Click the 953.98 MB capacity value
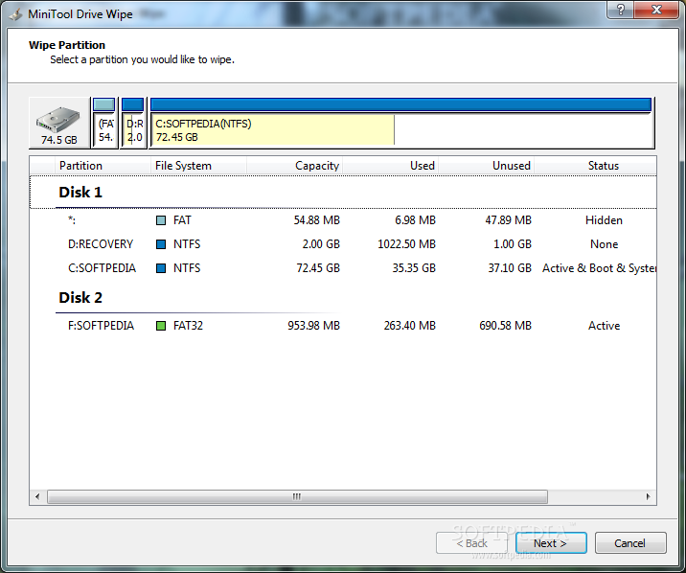The height and width of the screenshot is (573, 686). (x=313, y=326)
